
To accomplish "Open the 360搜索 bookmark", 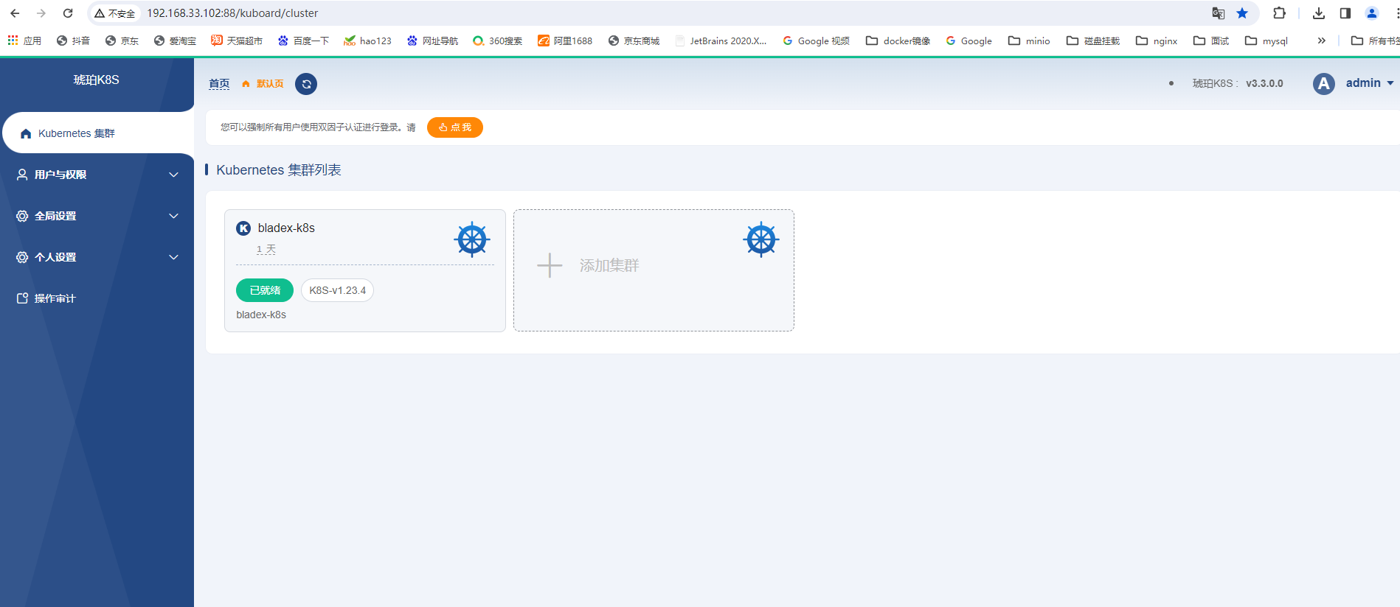I will point(498,41).
